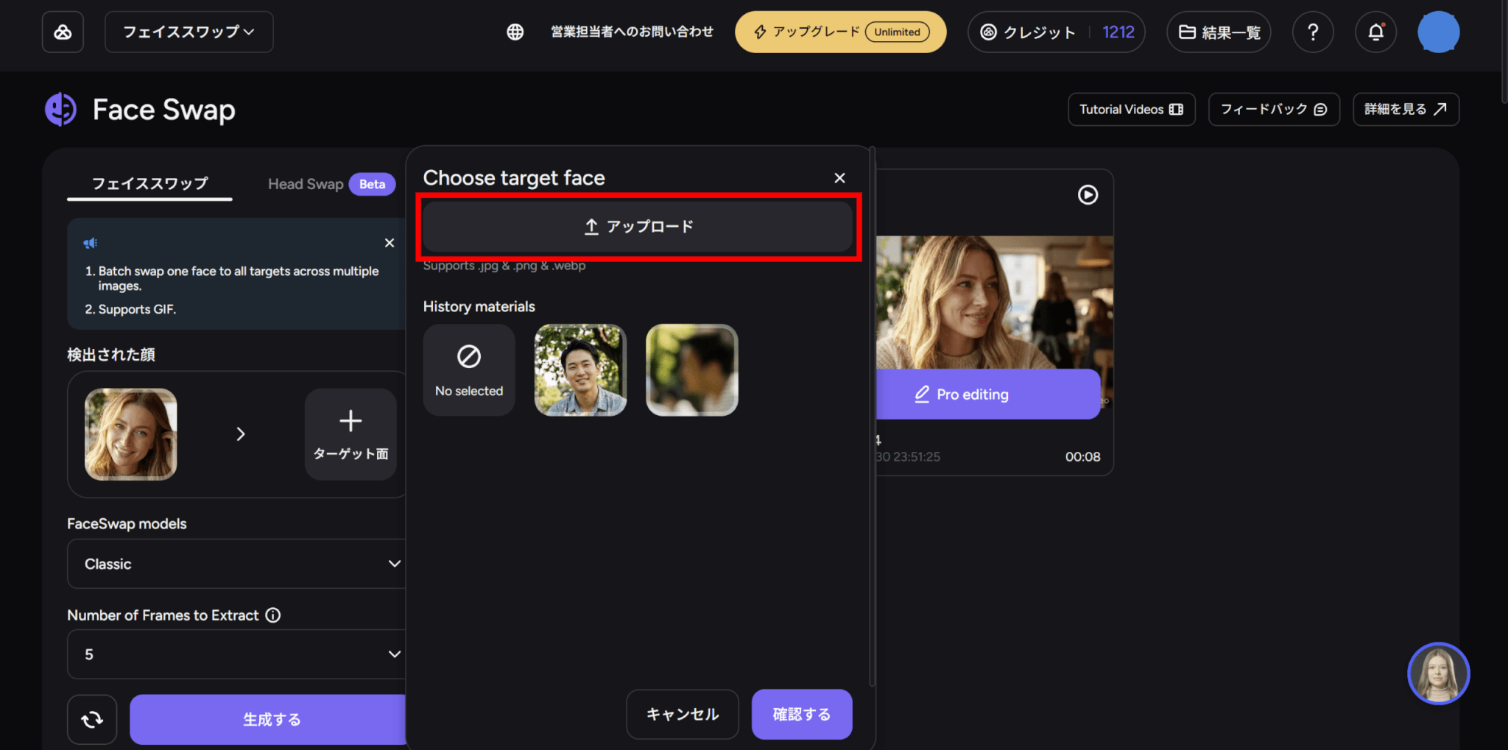
Task: Dismiss the batch swap tips notice
Action: (x=390, y=243)
